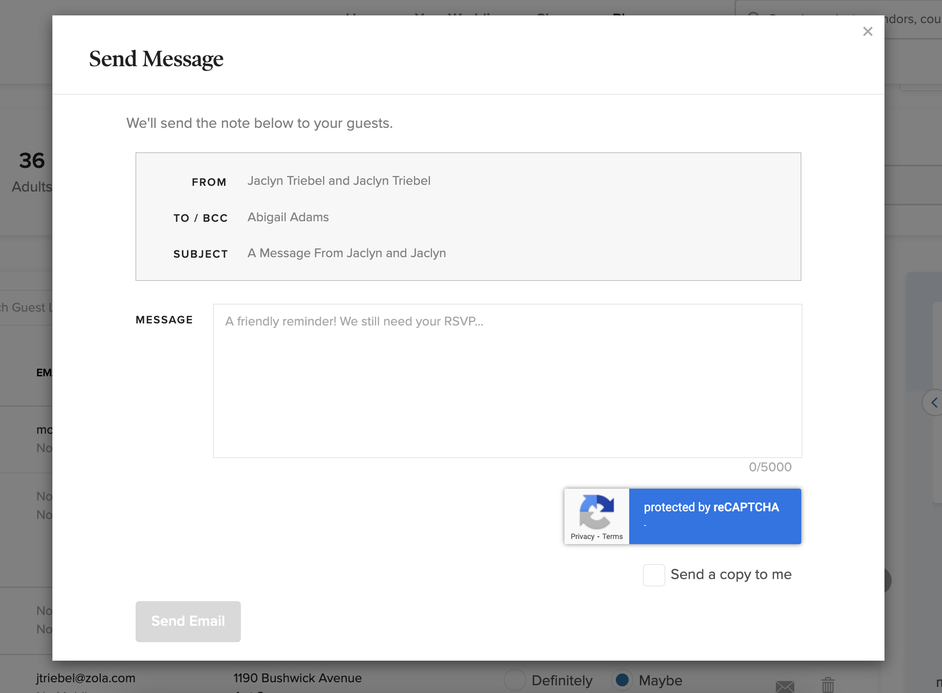Select the Definitely radio button in background

coord(515,680)
